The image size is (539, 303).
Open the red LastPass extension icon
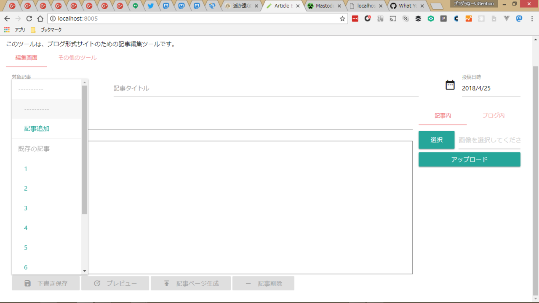click(x=355, y=19)
